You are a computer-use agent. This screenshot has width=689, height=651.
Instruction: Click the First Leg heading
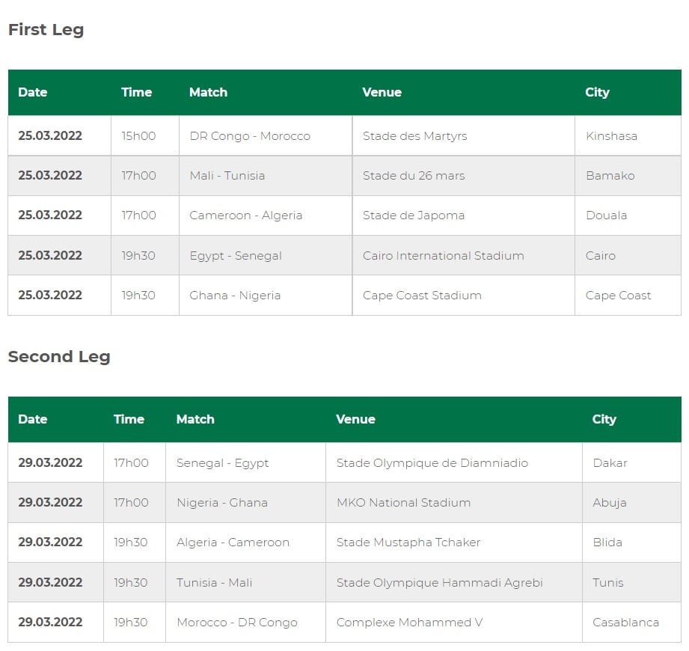pos(46,30)
